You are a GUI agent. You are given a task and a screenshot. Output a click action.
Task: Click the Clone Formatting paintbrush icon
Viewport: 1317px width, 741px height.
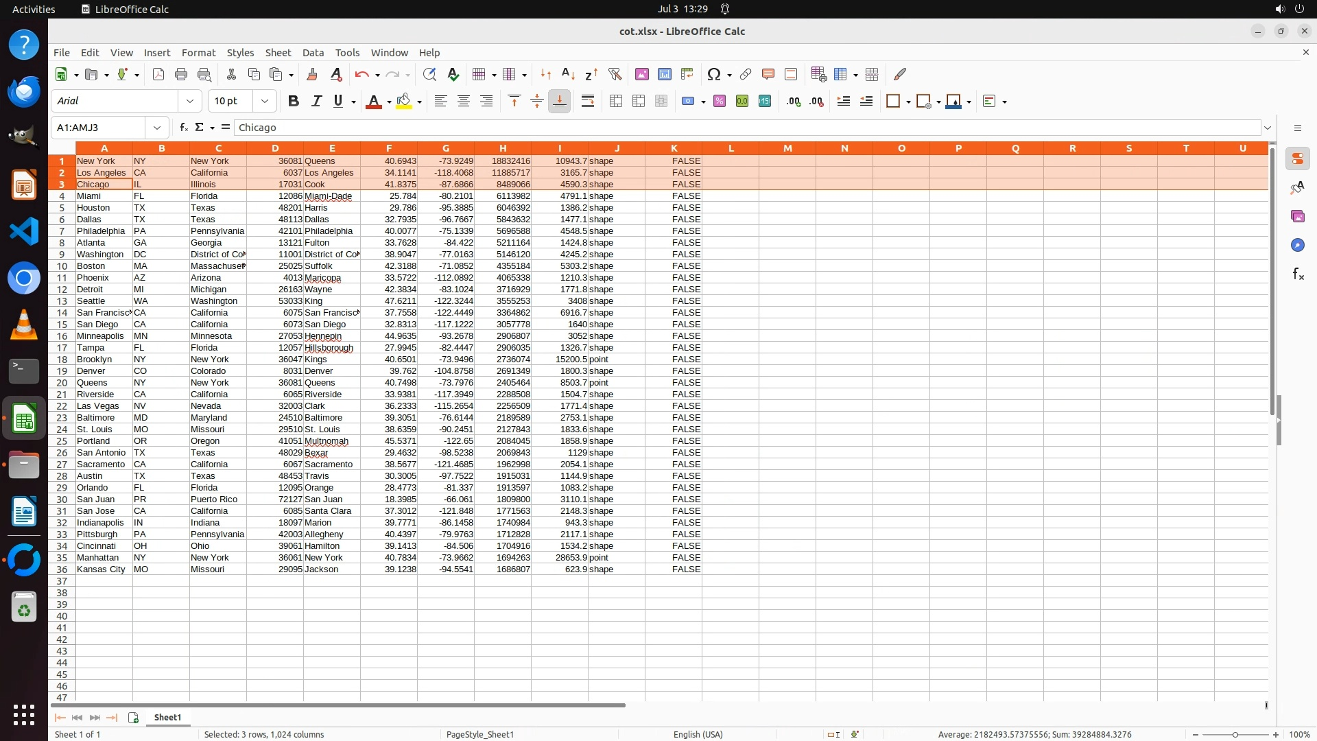point(312,74)
